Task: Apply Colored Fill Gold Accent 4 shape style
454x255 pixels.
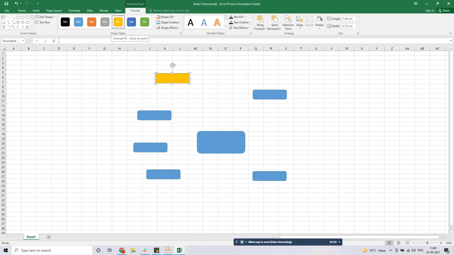Action: click(118, 22)
